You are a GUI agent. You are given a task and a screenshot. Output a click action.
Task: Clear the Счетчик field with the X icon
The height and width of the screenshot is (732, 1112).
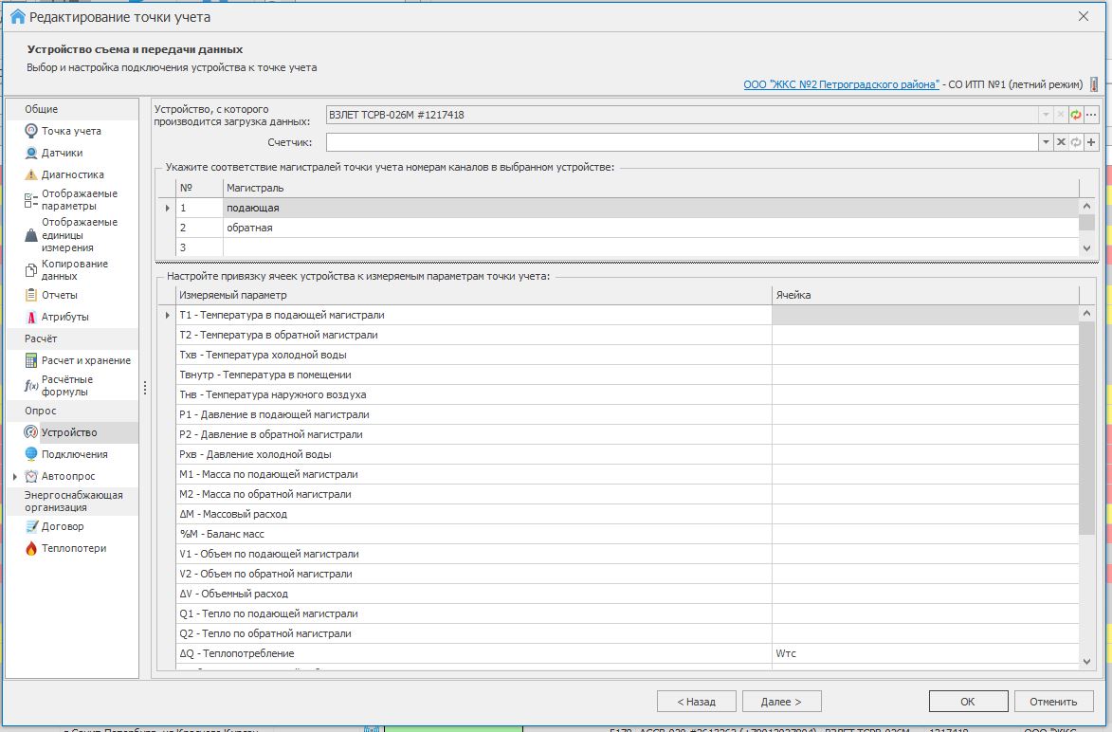tap(1061, 142)
